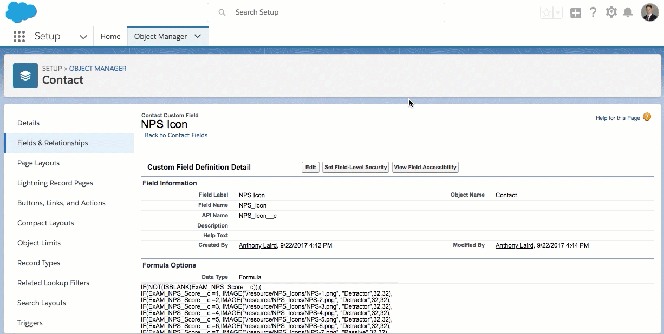Click View Field Accessibility button

point(425,168)
